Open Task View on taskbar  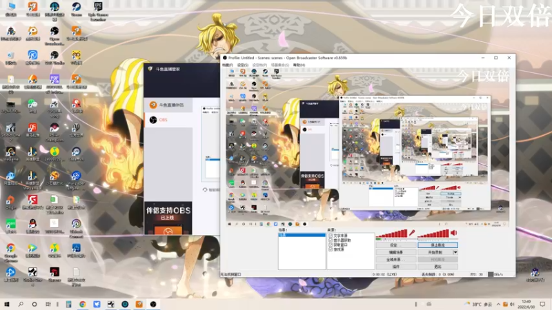[48, 304]
